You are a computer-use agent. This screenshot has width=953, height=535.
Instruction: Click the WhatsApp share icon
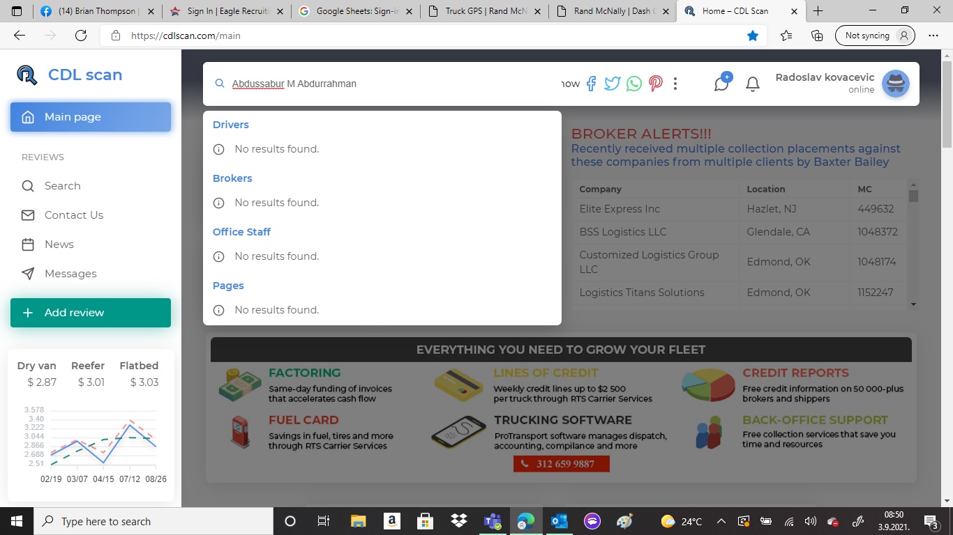[x=633, y=84]
